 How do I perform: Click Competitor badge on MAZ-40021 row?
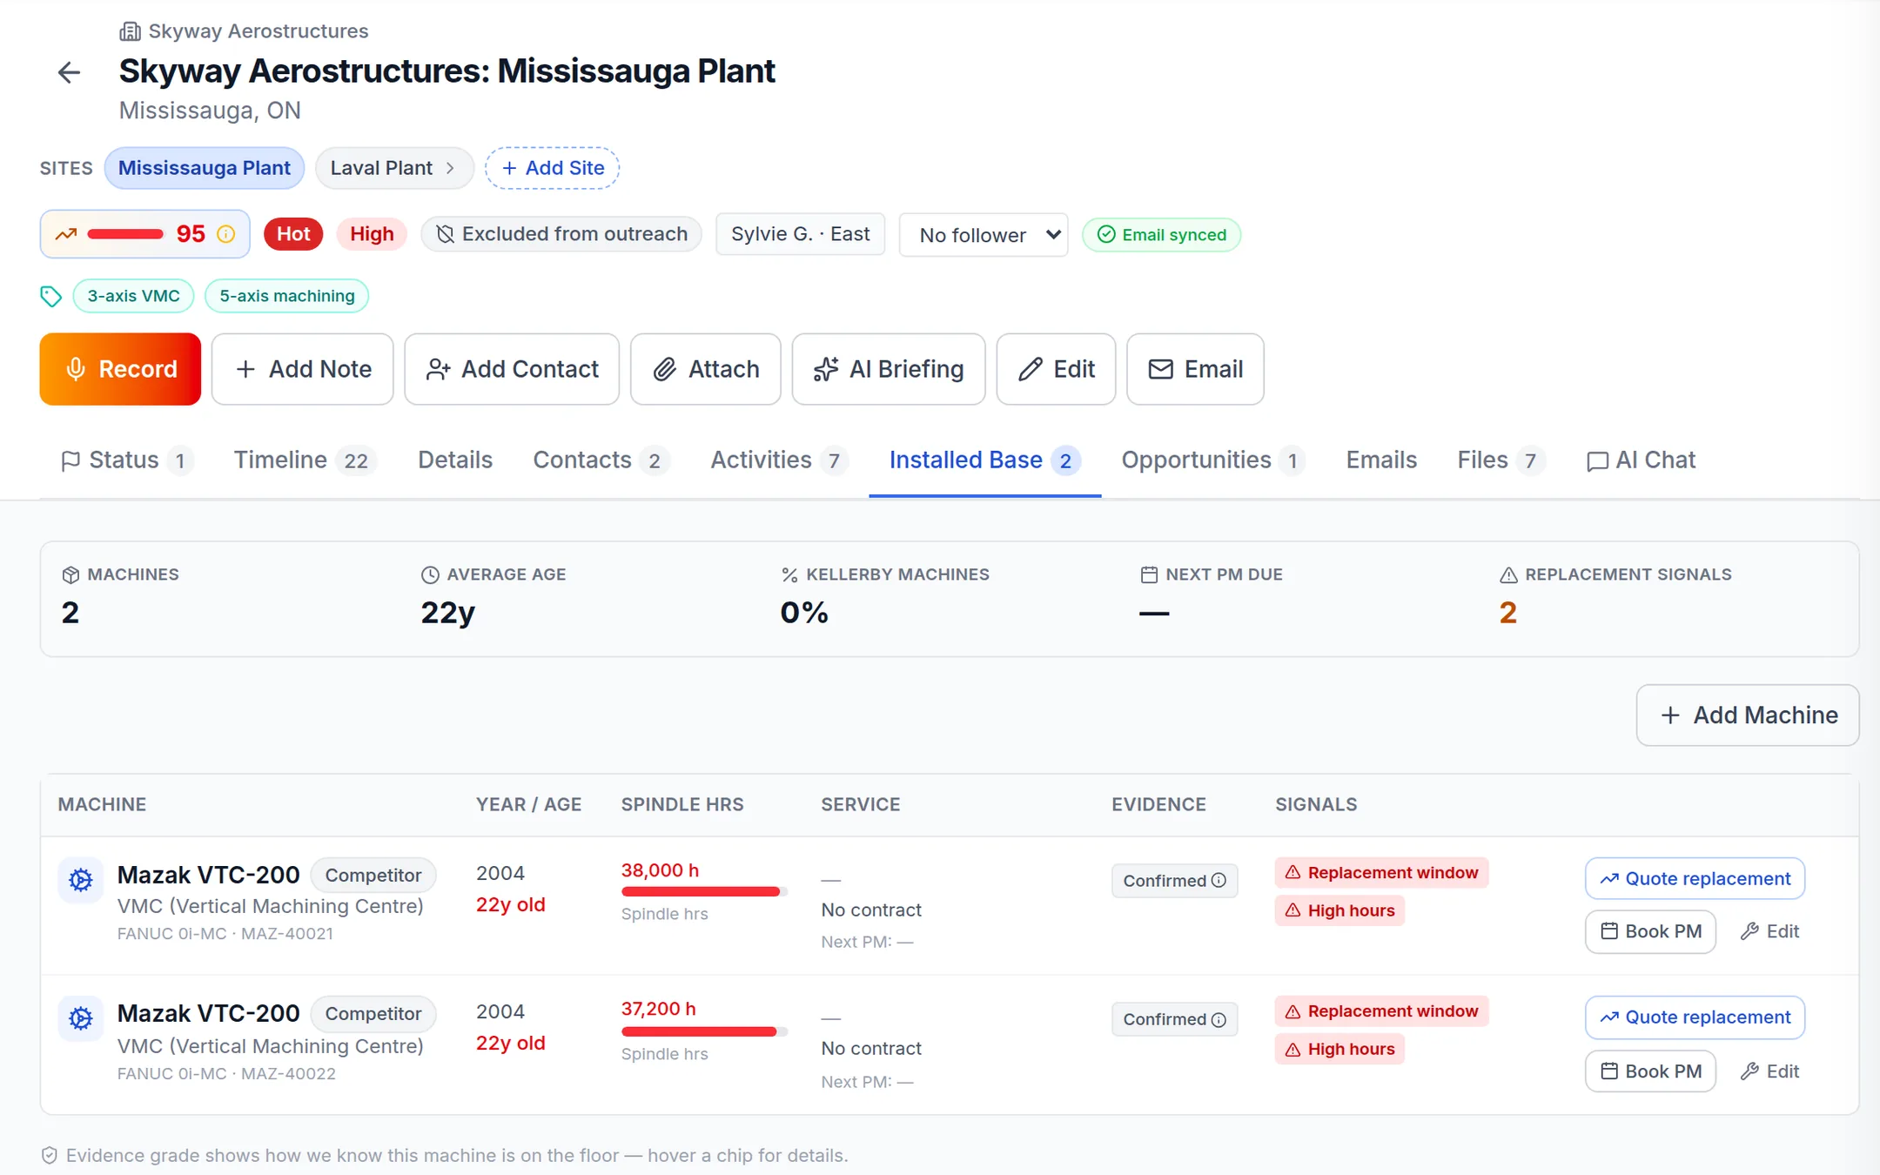coord(373,876)
